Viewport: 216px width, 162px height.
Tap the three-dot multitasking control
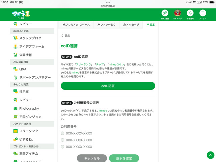click(x=108, y=2)
